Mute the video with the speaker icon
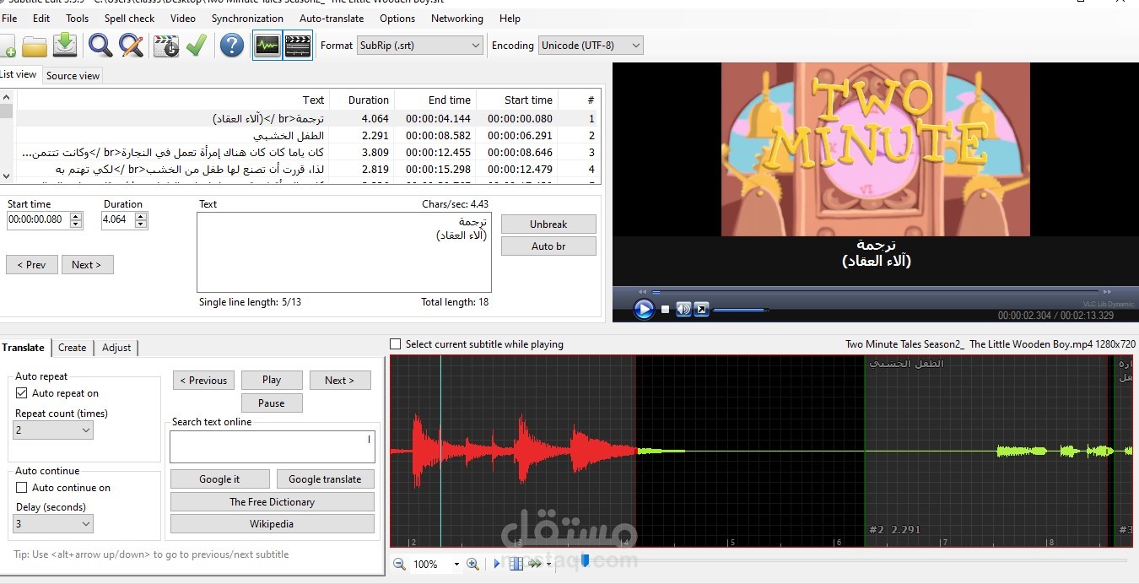Viewport: 1139px width, 584px height. [x=683, y=309]
